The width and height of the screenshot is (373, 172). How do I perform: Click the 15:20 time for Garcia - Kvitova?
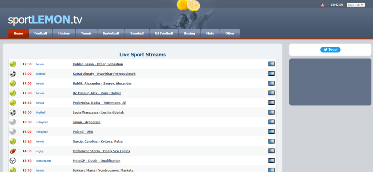coord(27,142)
